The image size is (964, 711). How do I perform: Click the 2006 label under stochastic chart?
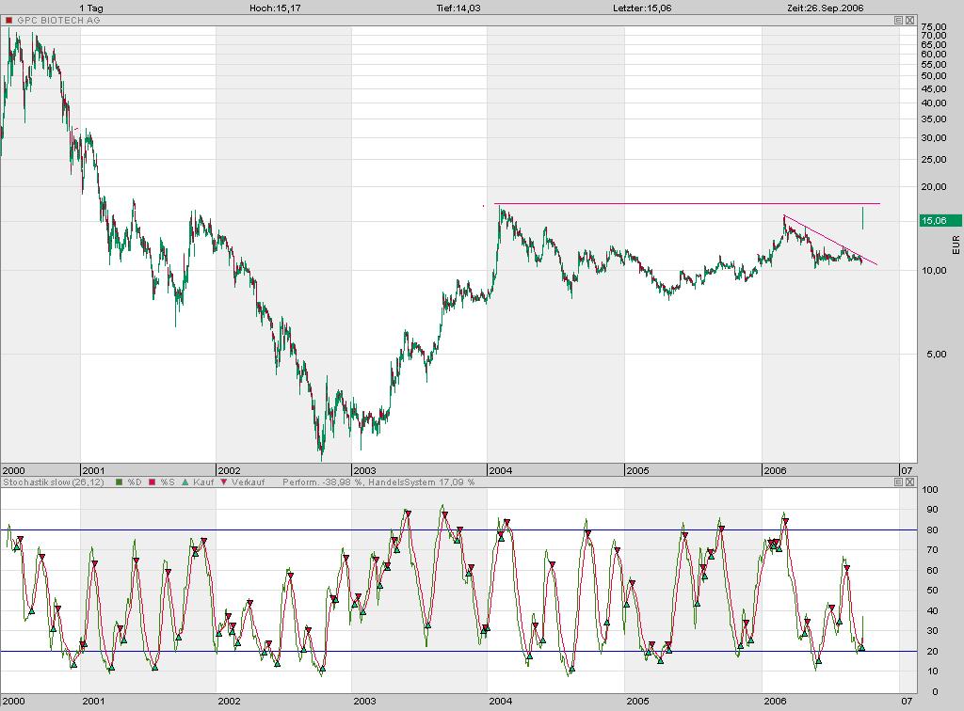(x=775, y=701)
